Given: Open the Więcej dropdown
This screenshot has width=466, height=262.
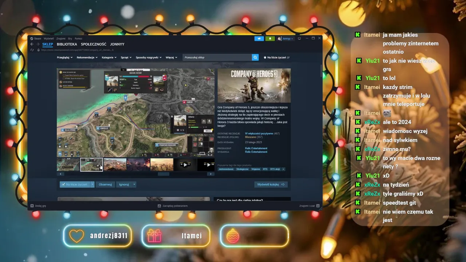Looking at the screenshot, I should (x=171, y=57).
